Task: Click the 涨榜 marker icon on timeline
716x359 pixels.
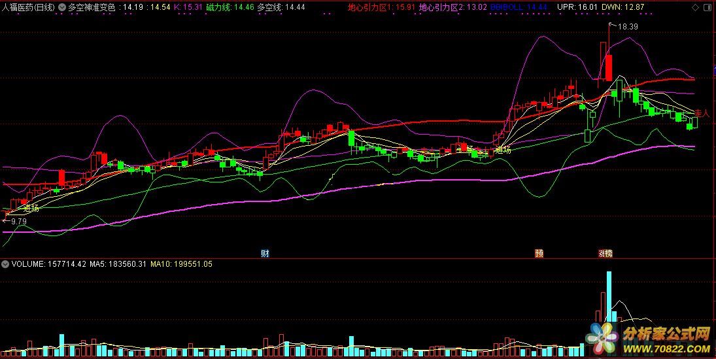Action: click(605, 253)
